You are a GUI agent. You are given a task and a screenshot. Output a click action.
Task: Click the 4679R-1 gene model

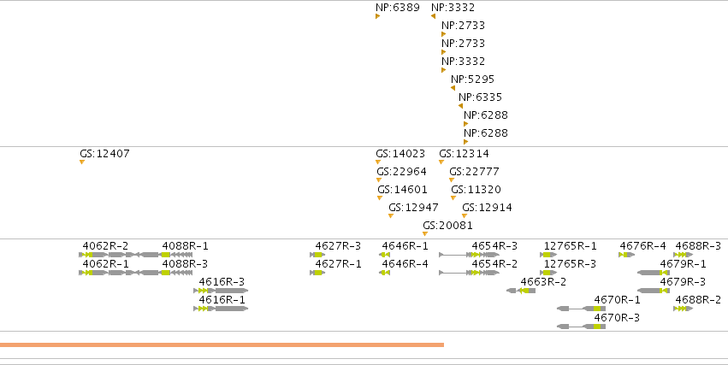[654, 273]
